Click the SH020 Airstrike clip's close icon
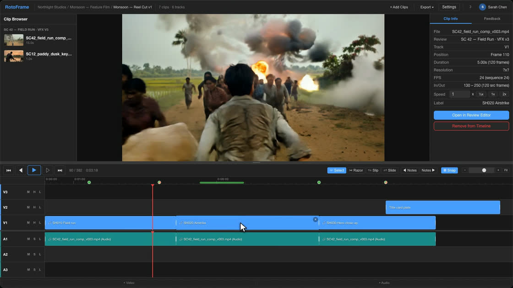The height and width of the screenshot is (288, 513). coord(315,219)
